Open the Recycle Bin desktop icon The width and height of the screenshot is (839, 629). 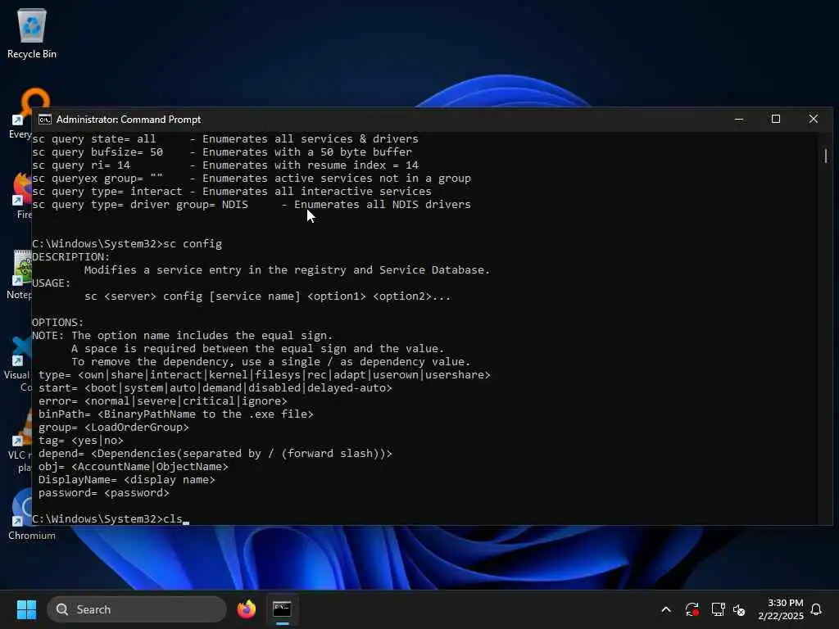pyautogui.click(x=32, y=34)
